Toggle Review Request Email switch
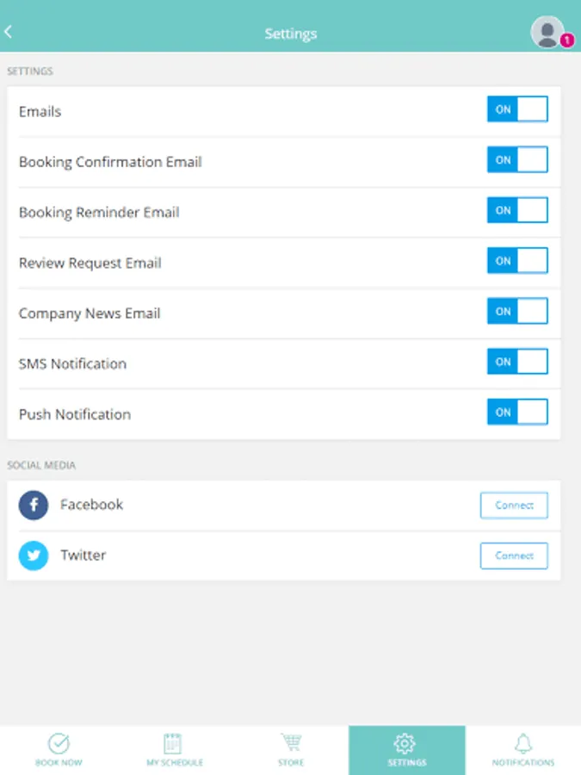This screenshot has height=775, width=581. click(x=517, y=261)
